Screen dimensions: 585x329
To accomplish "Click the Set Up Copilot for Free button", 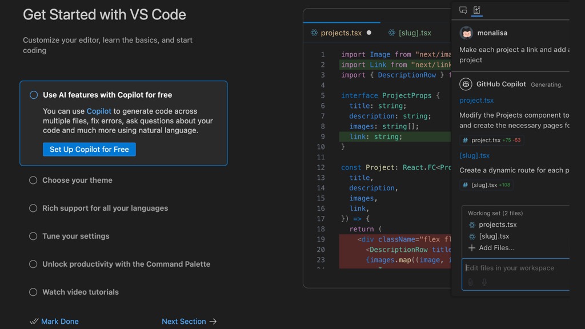I will click(89, 149).
